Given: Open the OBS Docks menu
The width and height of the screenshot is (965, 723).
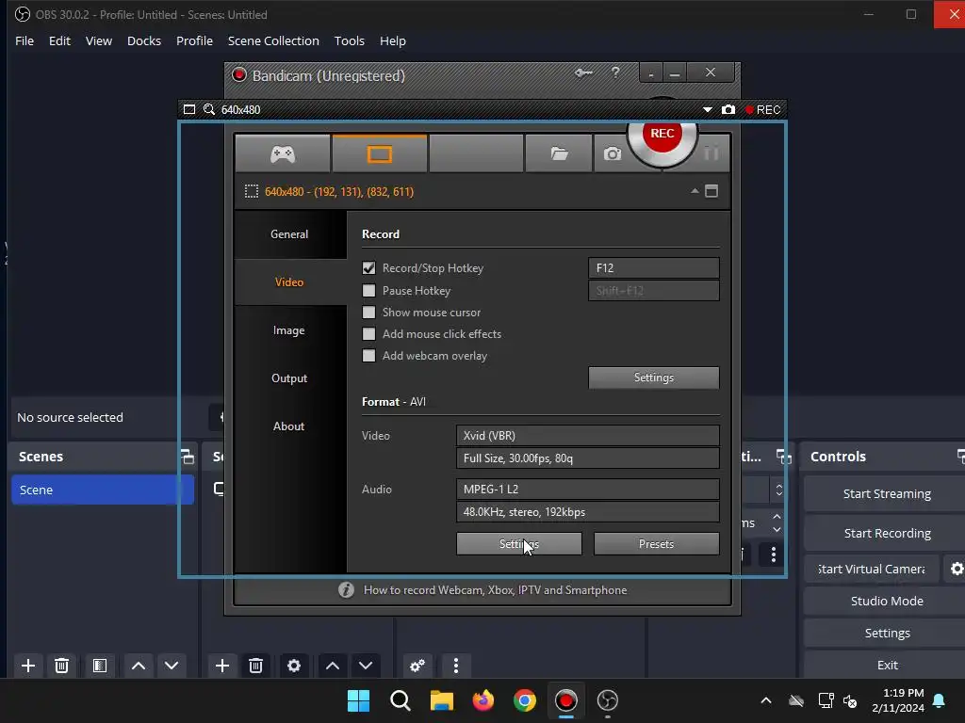Looking at the screenshot, I should pyautogui.click(x=144, y=41).
